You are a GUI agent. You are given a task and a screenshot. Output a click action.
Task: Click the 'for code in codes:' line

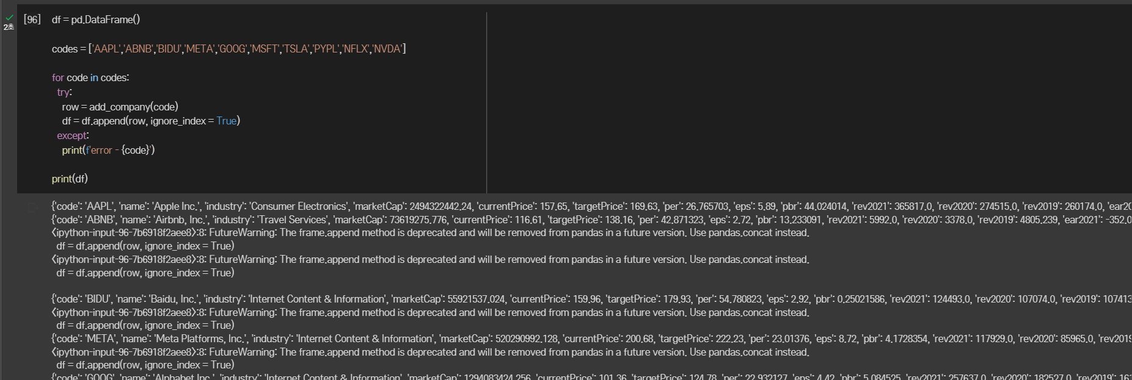90,77
